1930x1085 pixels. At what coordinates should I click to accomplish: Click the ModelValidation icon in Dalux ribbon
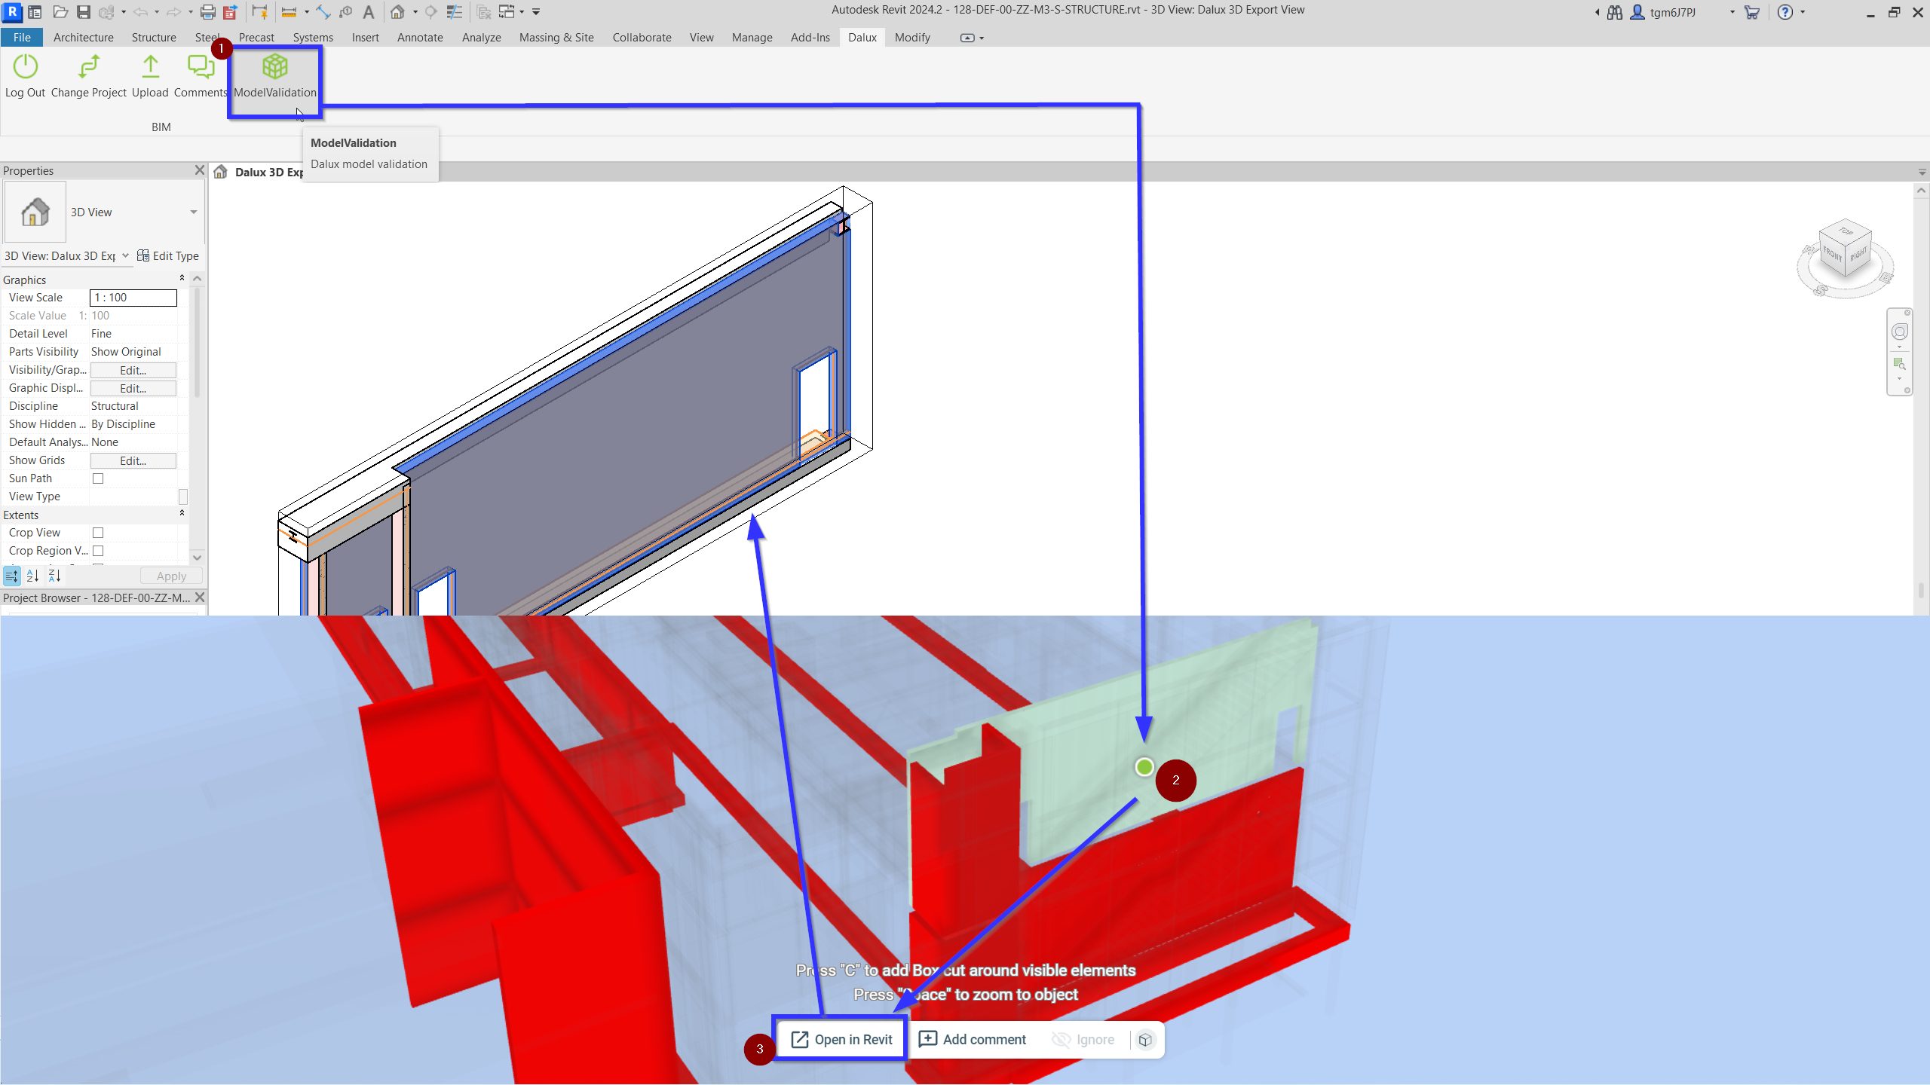[274, 68]
